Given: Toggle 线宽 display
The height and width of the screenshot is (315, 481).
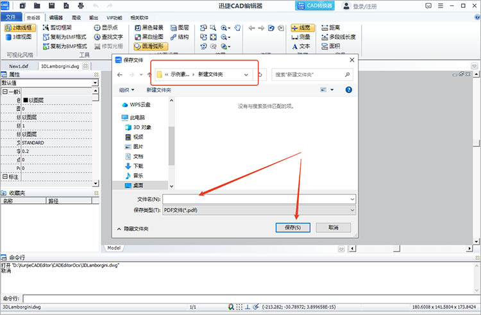Looking at the screenshot, I should pos(303,28).
